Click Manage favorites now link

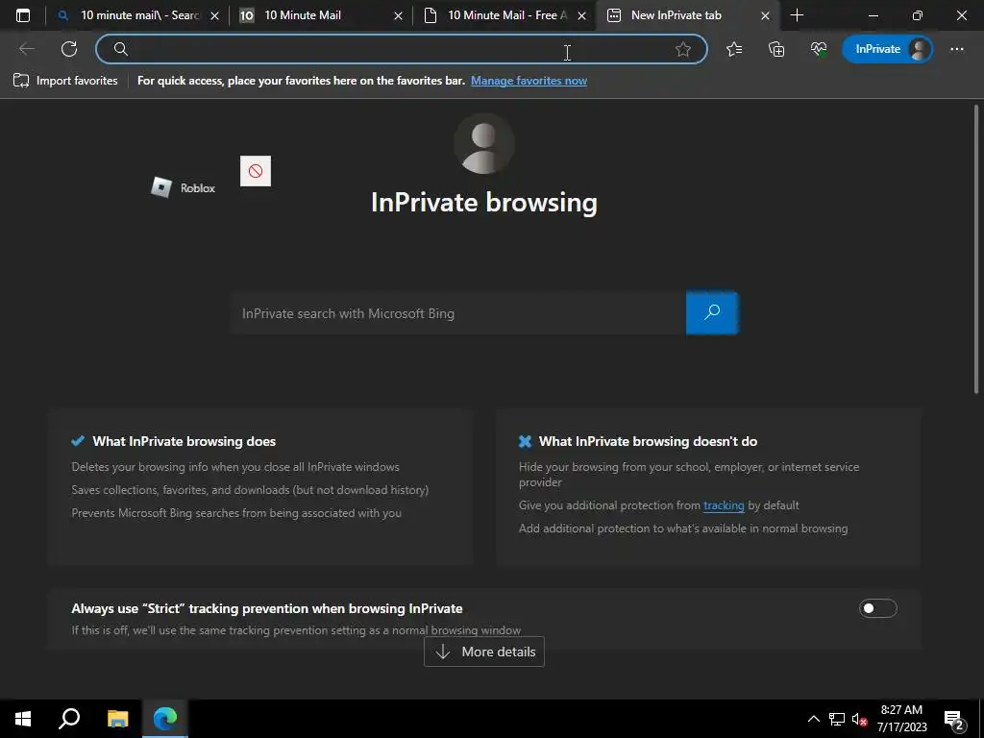[529, 81]
